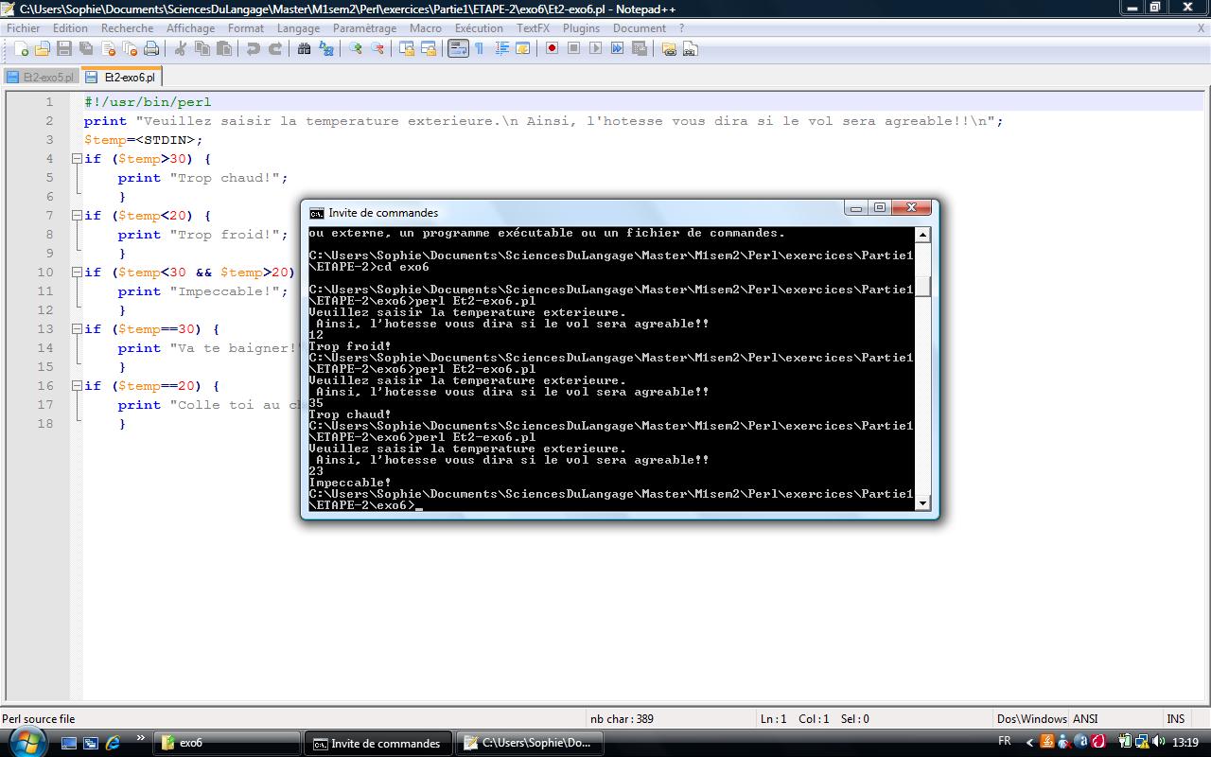Click the Close All documents toolbar icon
Screen dimensions: 1211x757
pyautogui.click(x=130, y=49)
